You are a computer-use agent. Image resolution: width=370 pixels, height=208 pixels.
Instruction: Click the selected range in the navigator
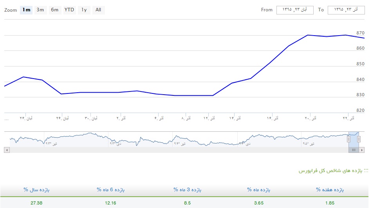tap(354, 139)
